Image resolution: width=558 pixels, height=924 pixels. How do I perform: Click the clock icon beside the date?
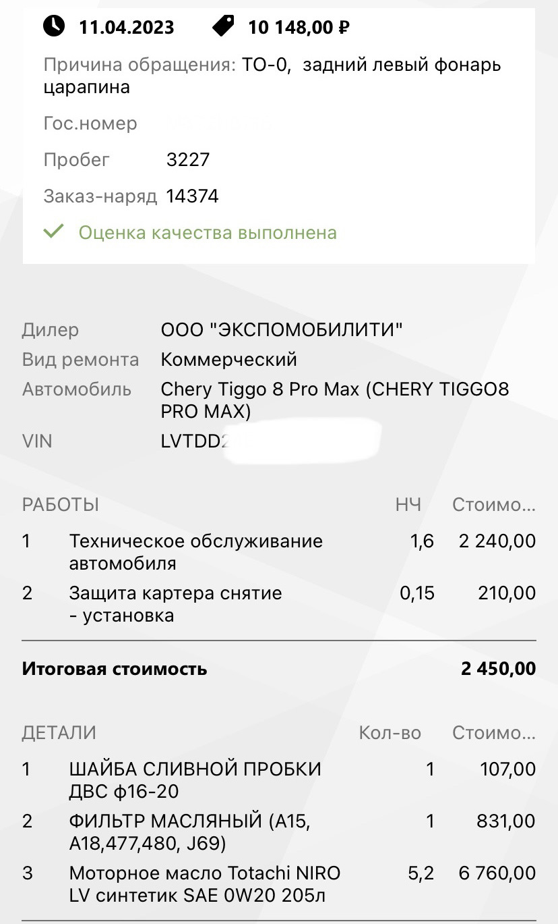pos(54,26)
